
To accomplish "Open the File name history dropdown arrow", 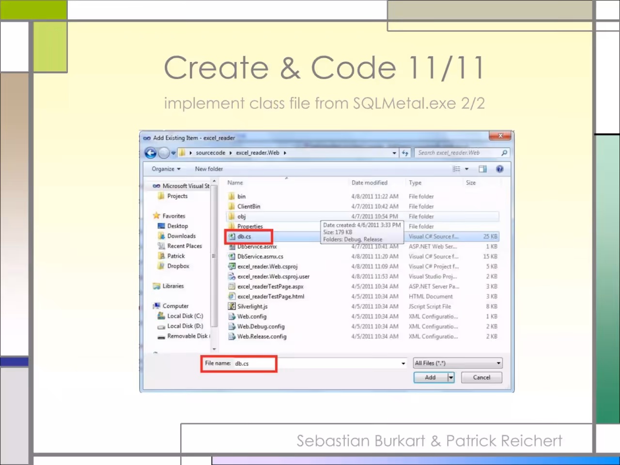I will point(403,363).
